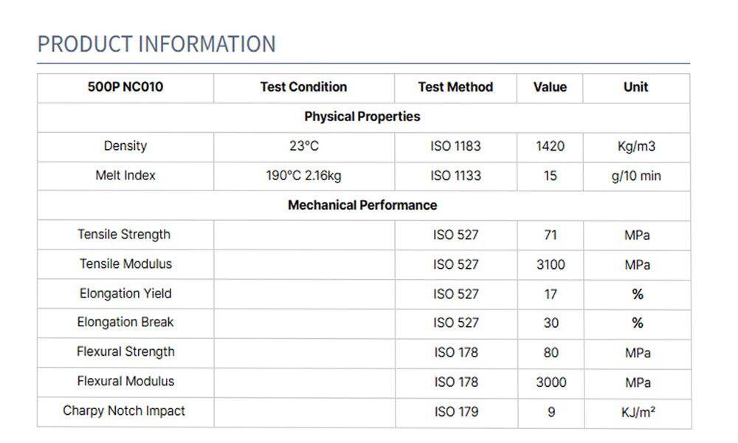The image size is (738, 443).
Task: Click the ISO 1183 test method cell
Action: pyautogui.click(x=455, y=146)
